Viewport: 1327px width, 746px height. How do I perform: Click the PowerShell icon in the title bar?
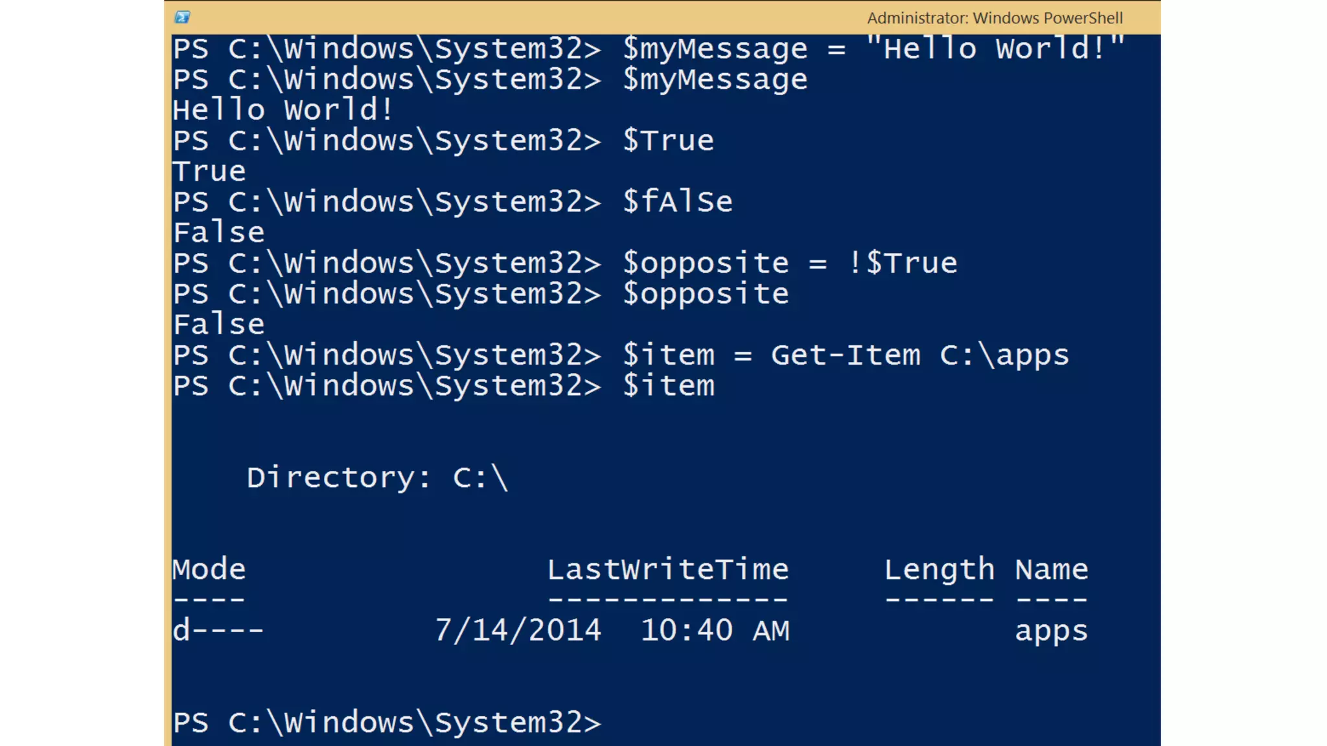(182, 17)
